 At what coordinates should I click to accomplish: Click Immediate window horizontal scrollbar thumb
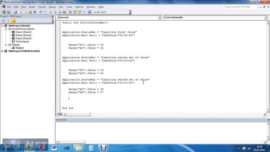tap(72, 142)
